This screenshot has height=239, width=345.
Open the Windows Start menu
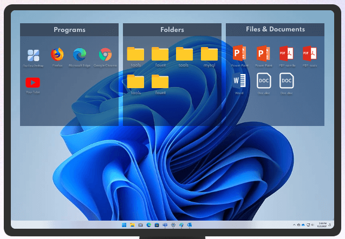pos(124,224)
